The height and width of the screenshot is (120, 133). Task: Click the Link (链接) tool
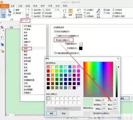click(107, 10)
